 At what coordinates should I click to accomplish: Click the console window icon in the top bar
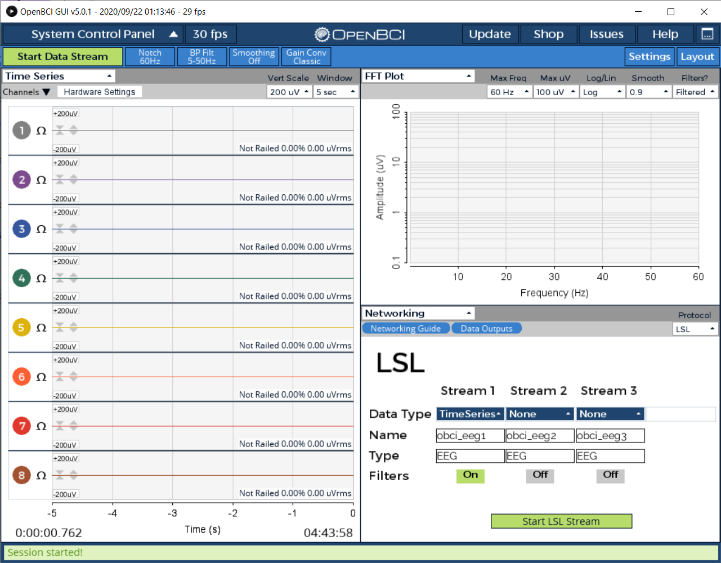click(x=707, y=34)
